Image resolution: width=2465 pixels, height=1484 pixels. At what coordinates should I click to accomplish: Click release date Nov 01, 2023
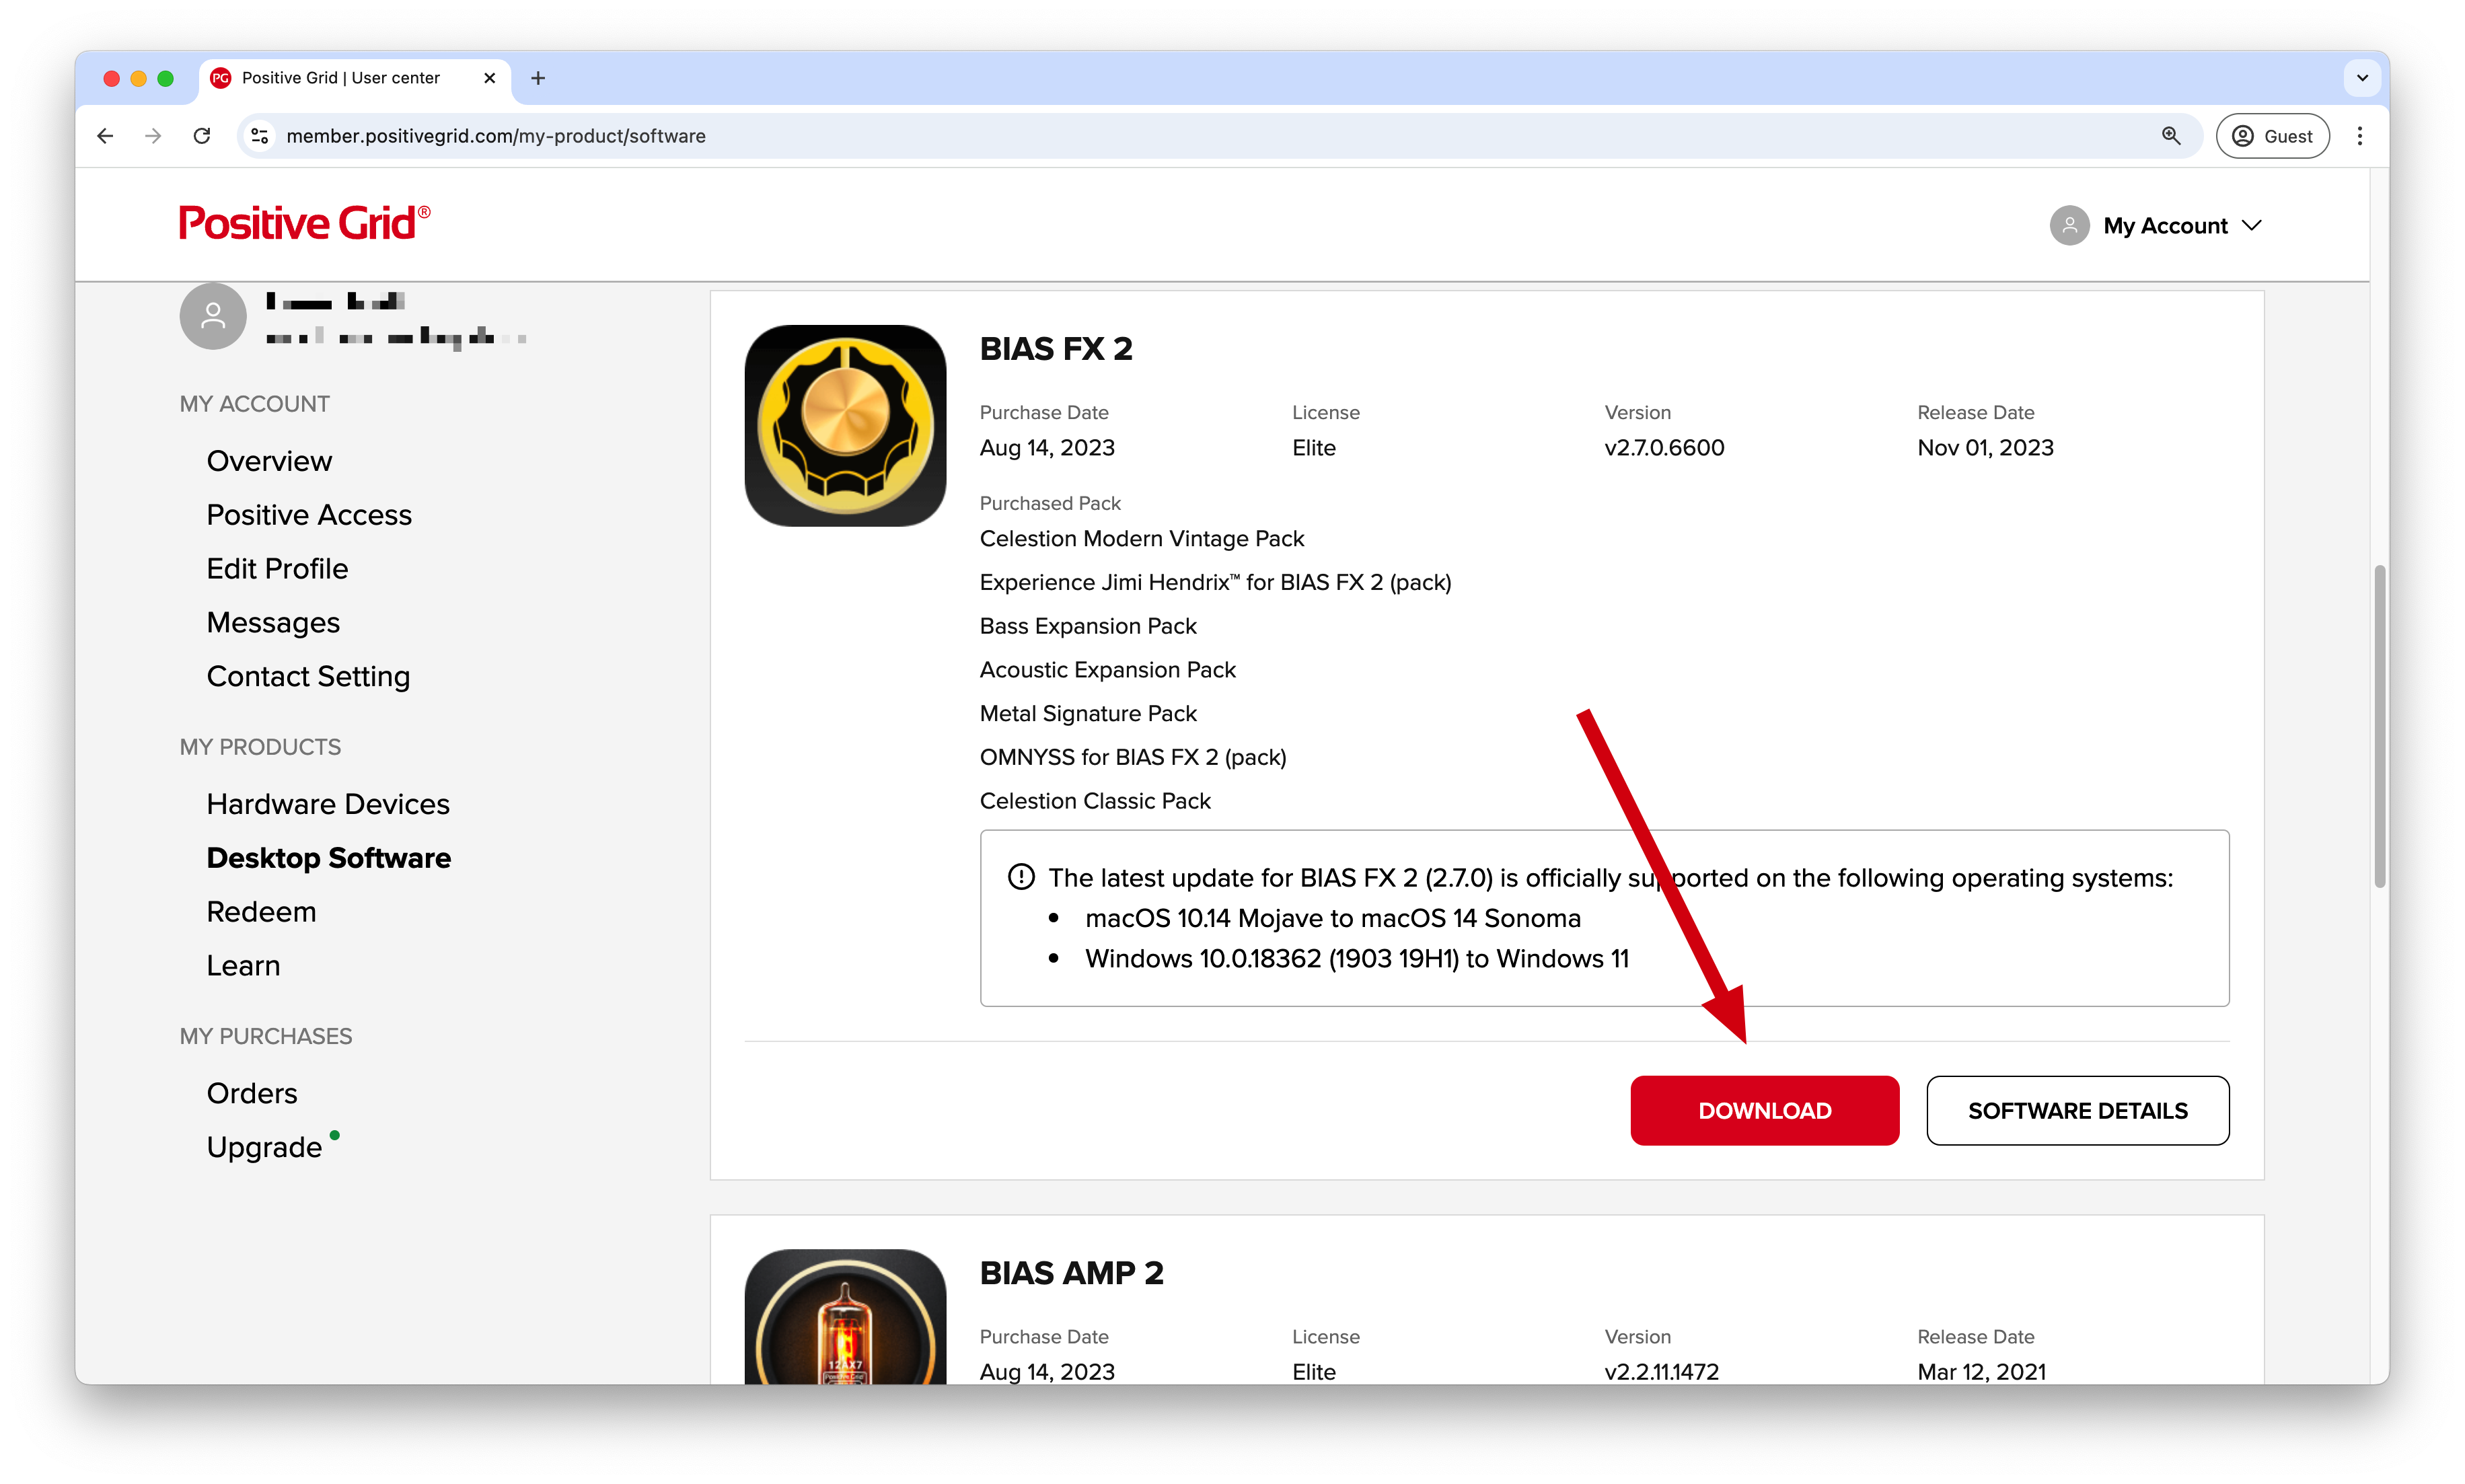pos(1985,448)
